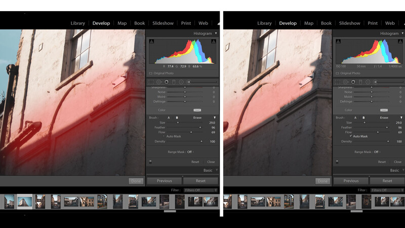Open Library module in left window
Viewport: 405px width, 228px height.
pos(78,23)
